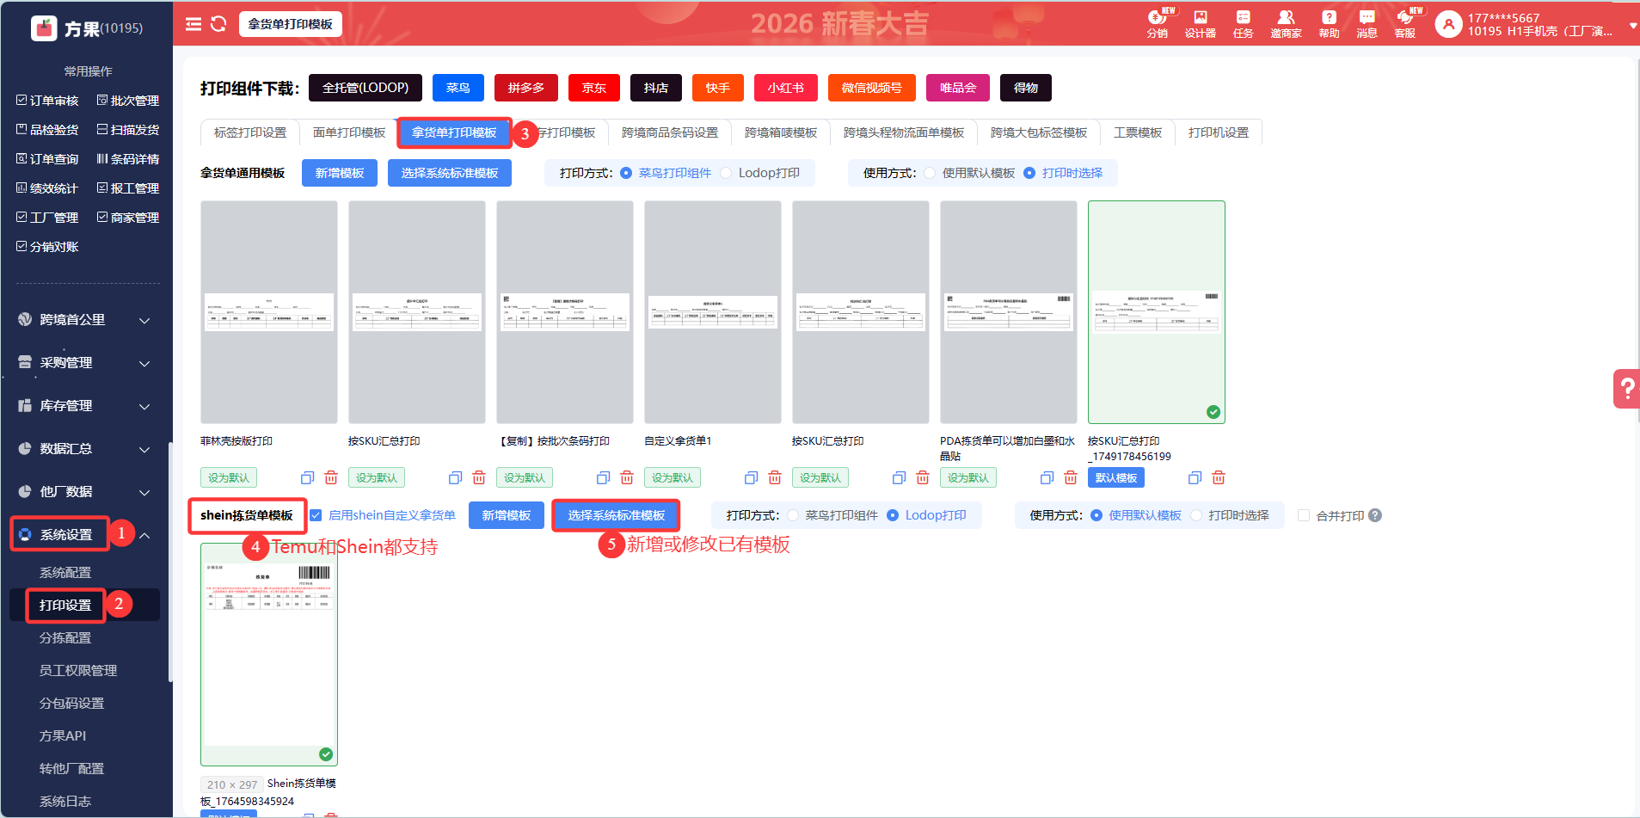
Task: Click the question mark beside 合并打印
Action: 1375,515
